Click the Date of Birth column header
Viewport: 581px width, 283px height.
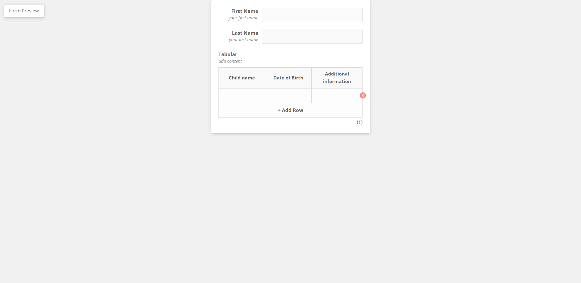[288, 78]
